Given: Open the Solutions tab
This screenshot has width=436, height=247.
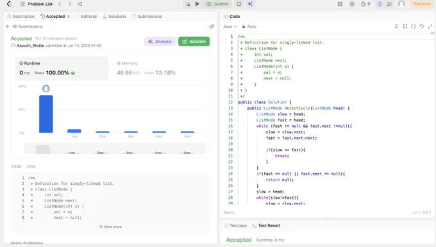Looking at the screenshot, I should [114, 17].
